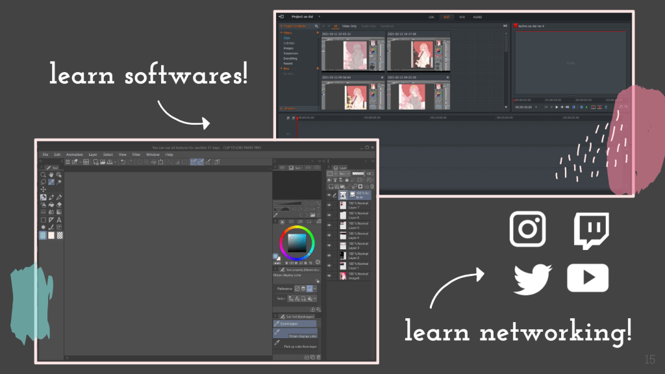Toggle visibility of Layer 3
665x374 pixels.
coord(329,245)
